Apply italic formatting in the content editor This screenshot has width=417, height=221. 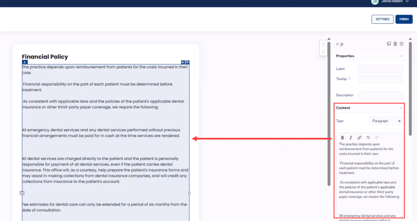tap(351, 137)
